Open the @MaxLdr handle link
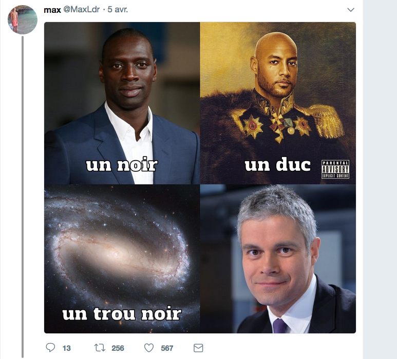The width and height of the screenshot is (397, 359). (x=81, y=10)
